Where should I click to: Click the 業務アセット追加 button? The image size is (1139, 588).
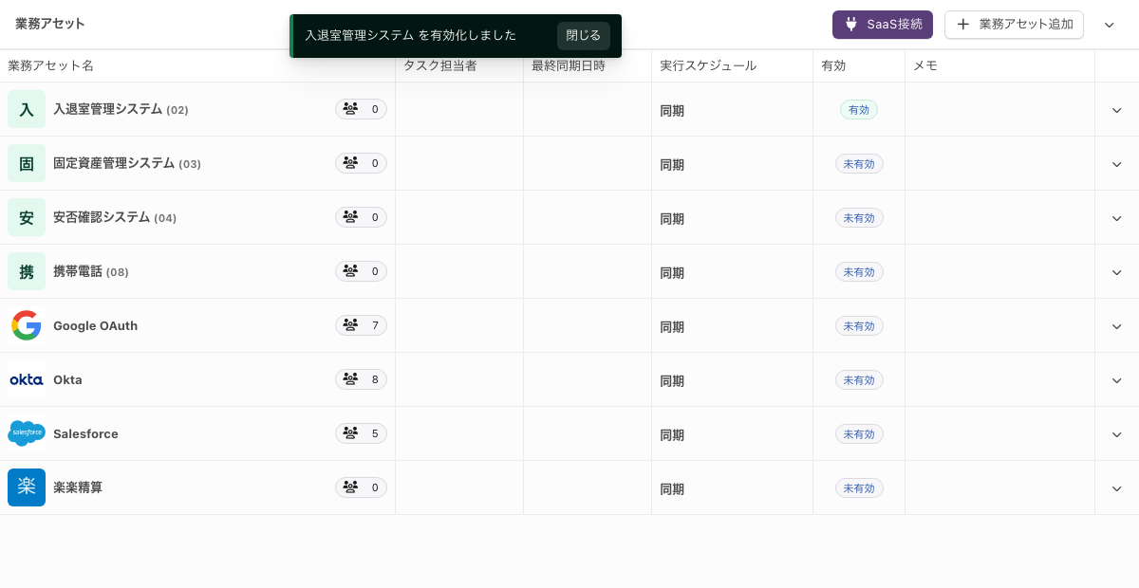click(1014, 25)
